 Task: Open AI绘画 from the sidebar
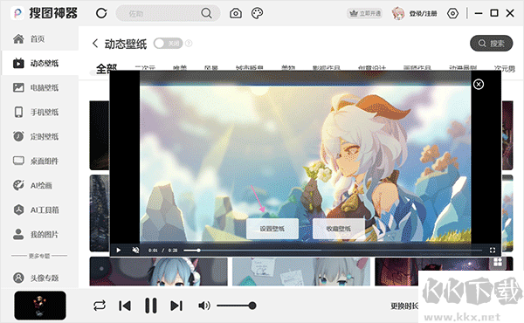point(40,185)
